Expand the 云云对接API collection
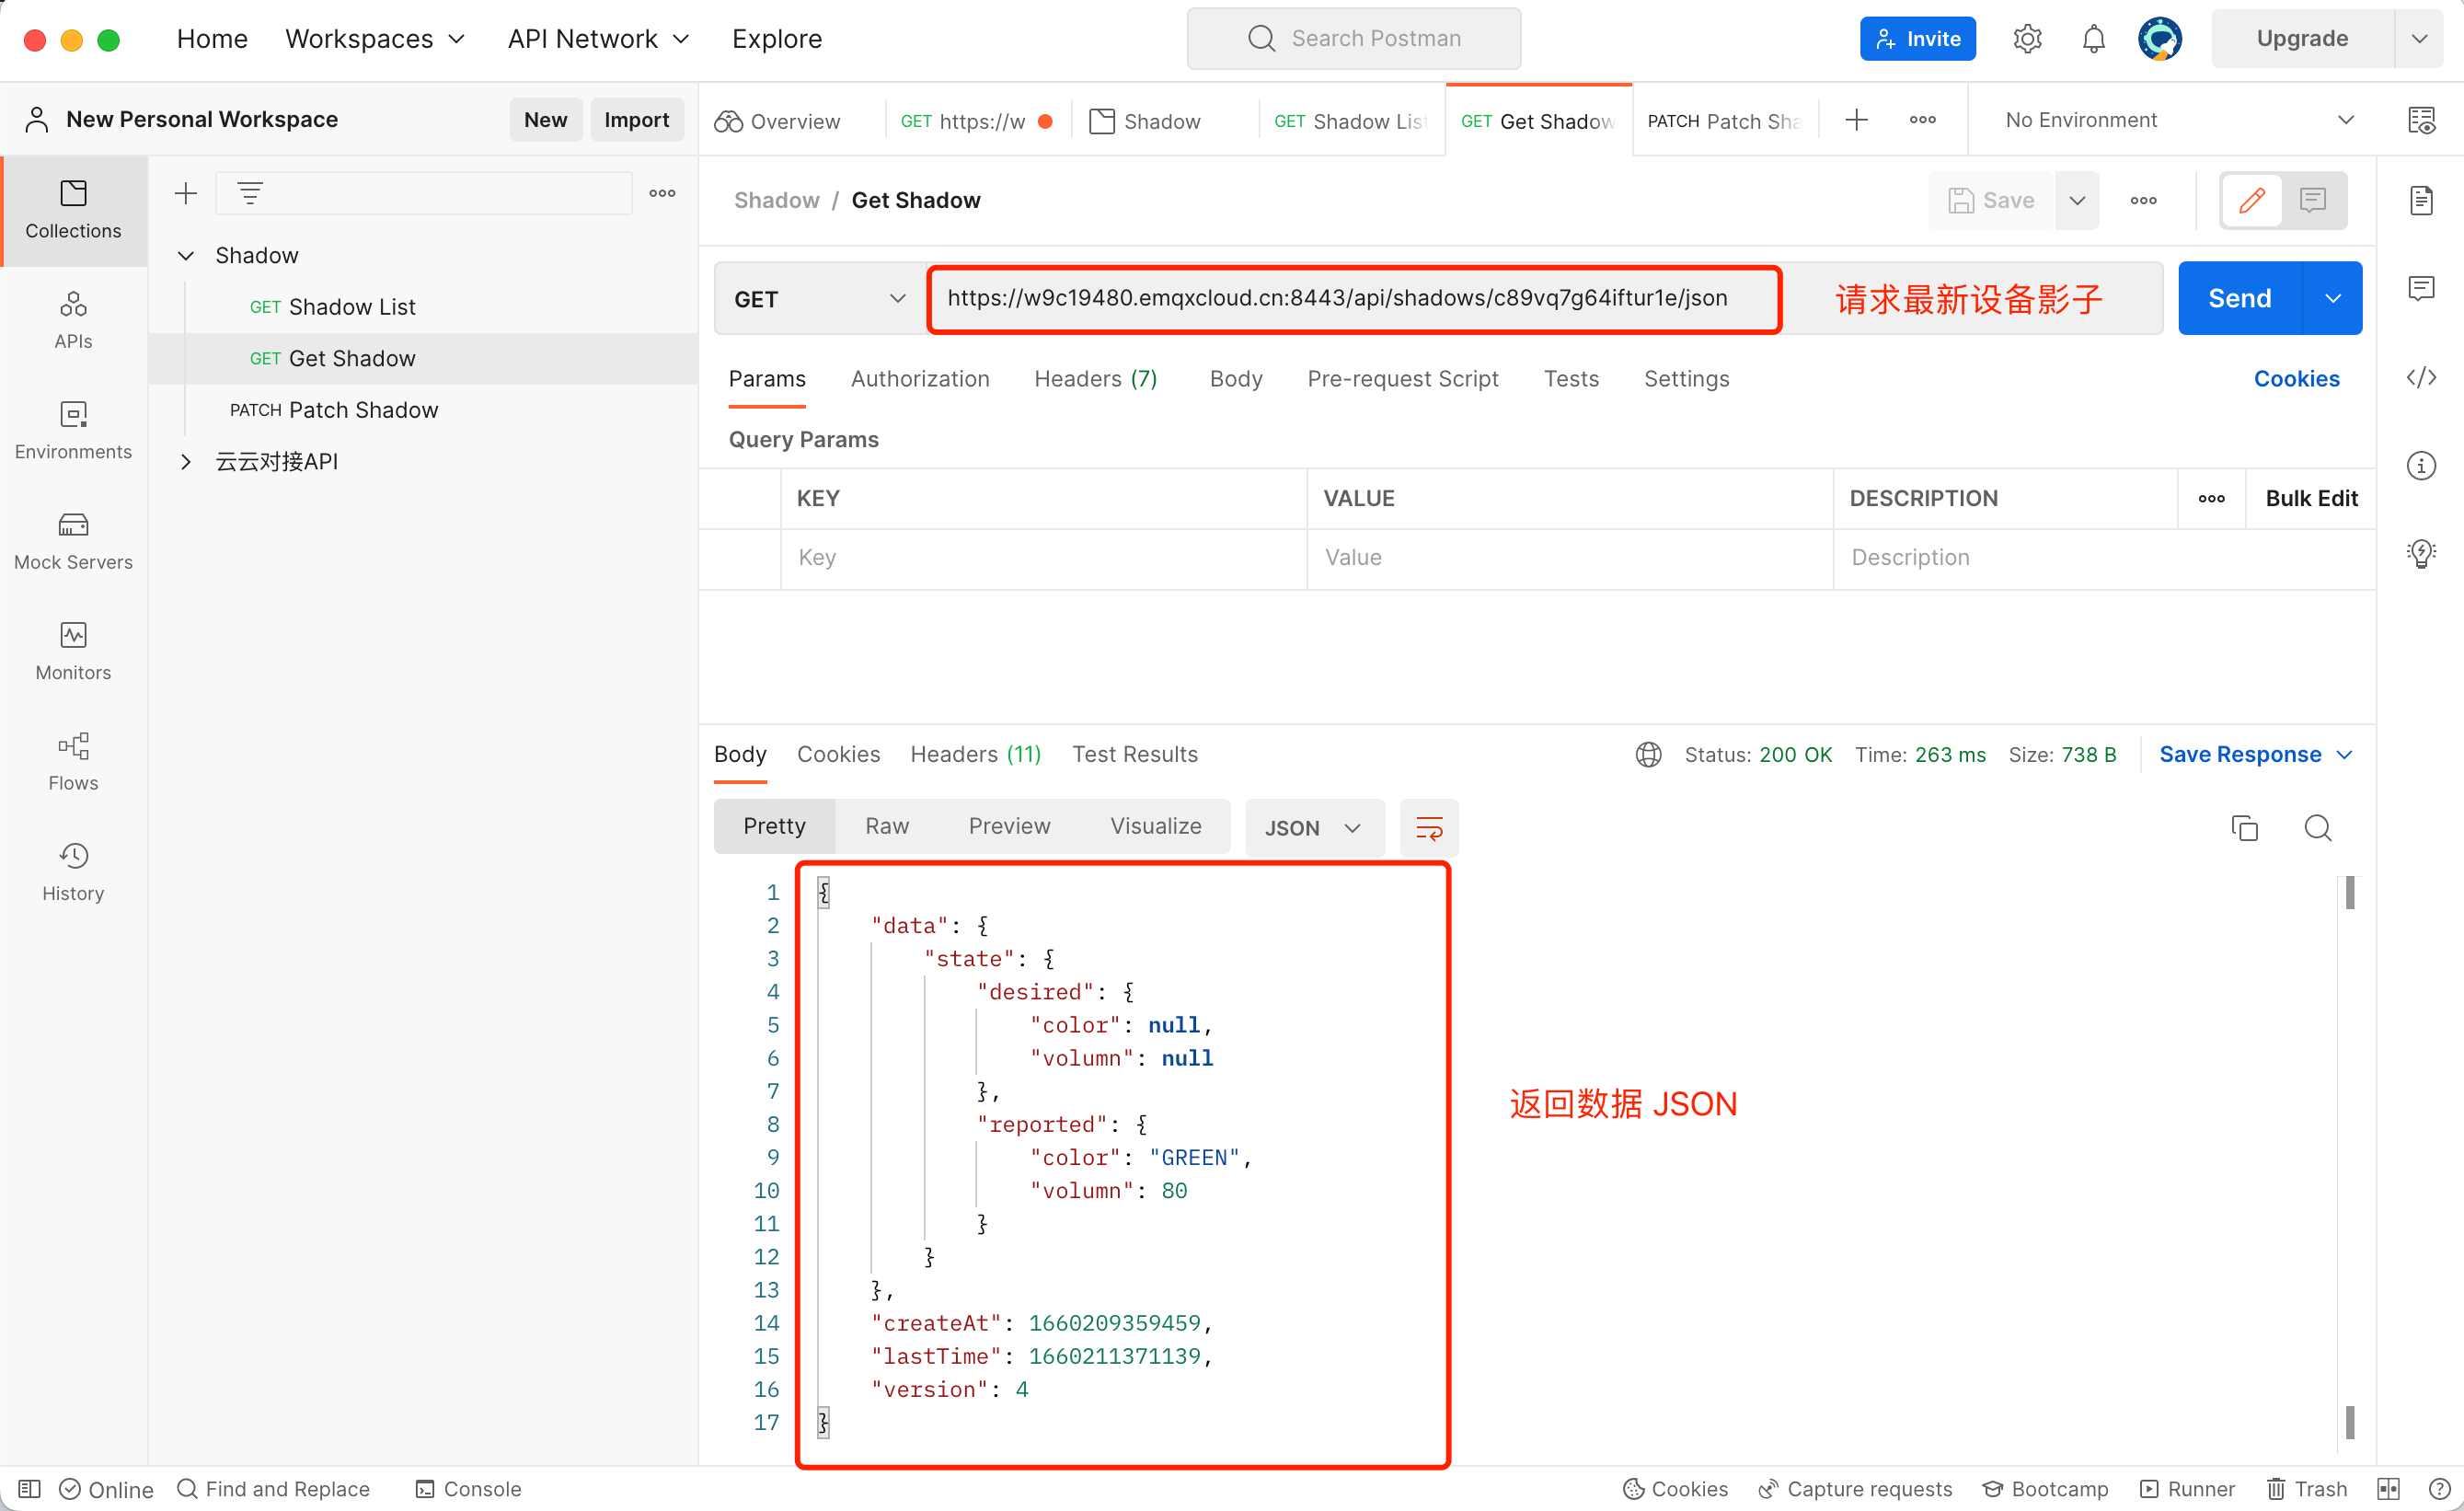 point(186,461)
